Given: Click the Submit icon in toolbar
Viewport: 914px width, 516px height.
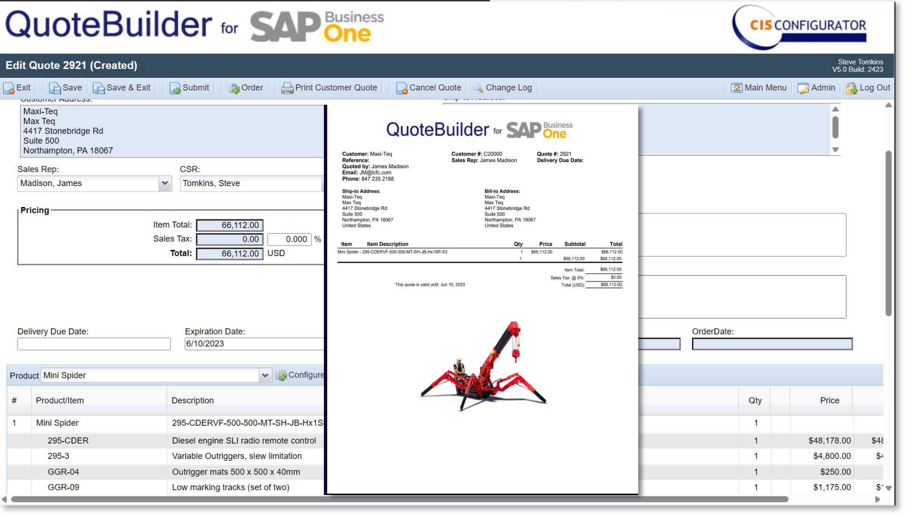Looking at the screenshot, I should [x=175, y=88].
